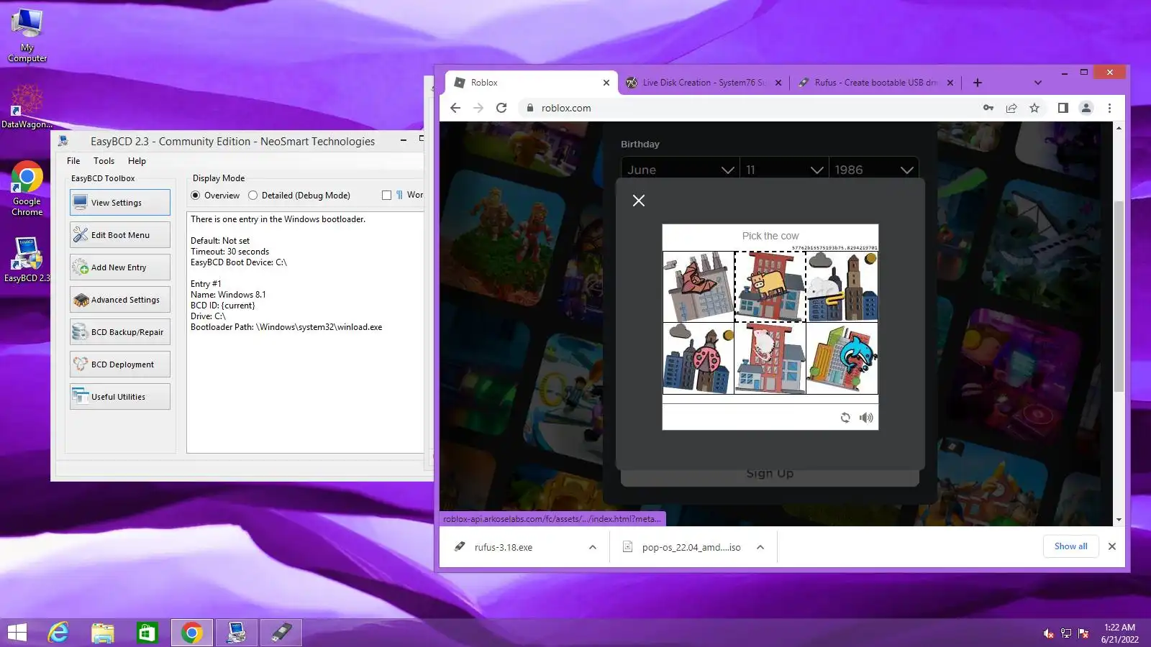Screen dimensions: 1151x647
Task: Open the Chrome profile menu
Action: 1086,108
